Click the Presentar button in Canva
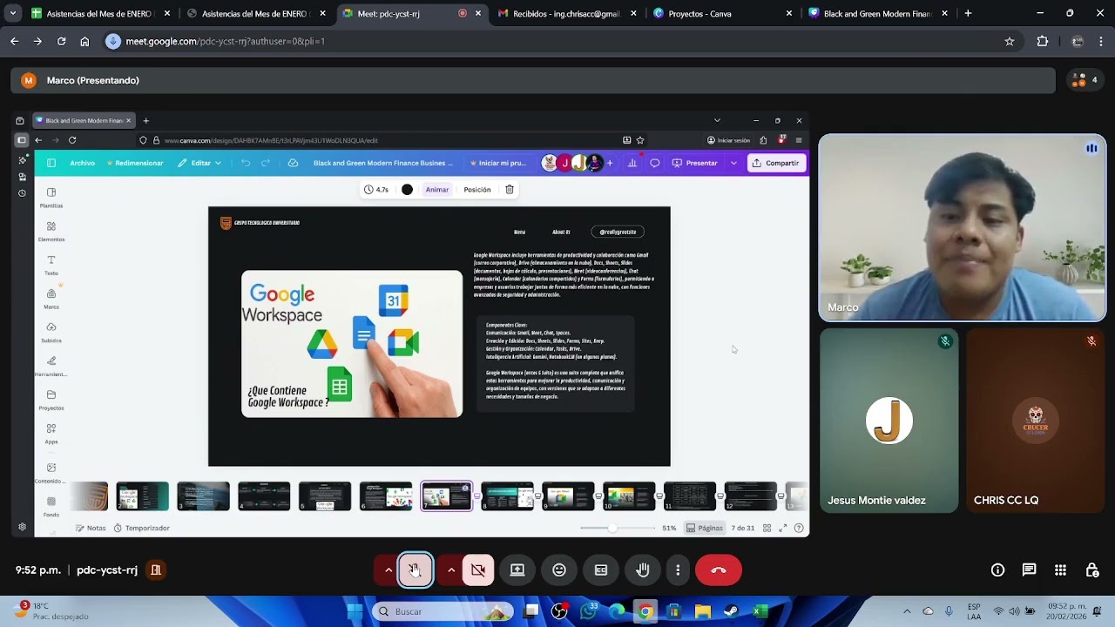 point(696,163)
